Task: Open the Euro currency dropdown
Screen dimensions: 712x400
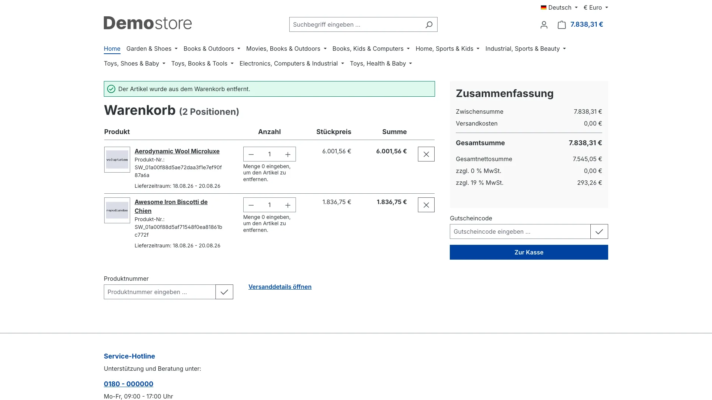Action: point(596,7)
